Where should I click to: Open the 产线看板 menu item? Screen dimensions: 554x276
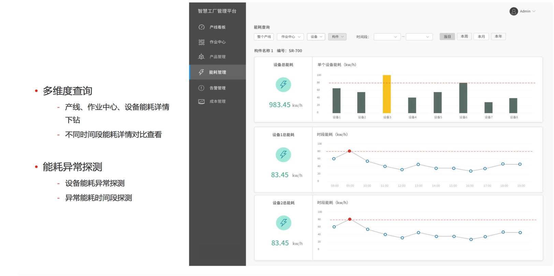(x=217, y=27)
